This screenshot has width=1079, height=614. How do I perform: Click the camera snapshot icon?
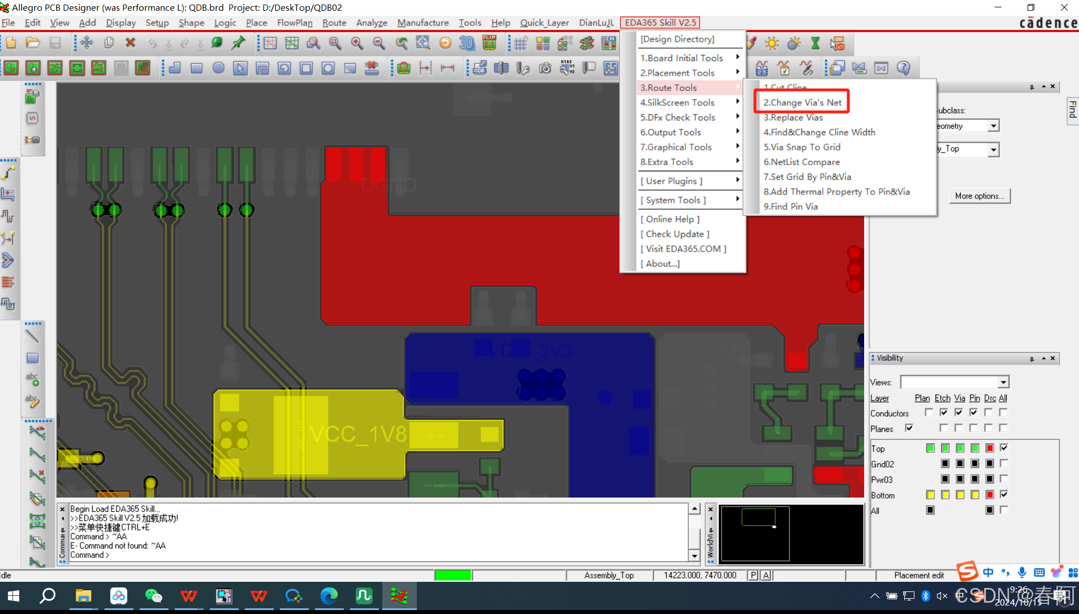pos(545,68)
